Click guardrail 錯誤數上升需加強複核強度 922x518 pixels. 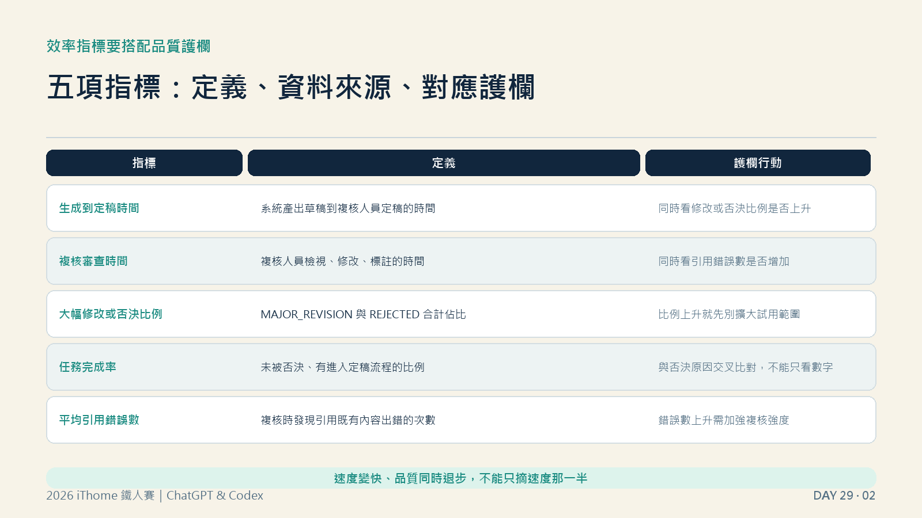[x=724, y=420]
